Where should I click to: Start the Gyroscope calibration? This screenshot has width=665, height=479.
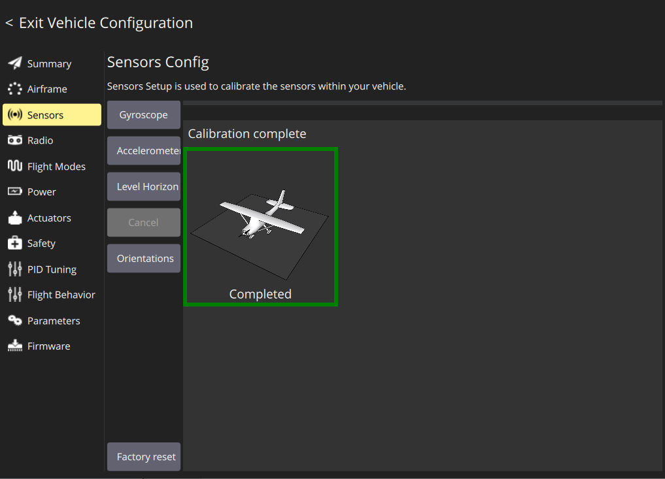tap(143, 114)
